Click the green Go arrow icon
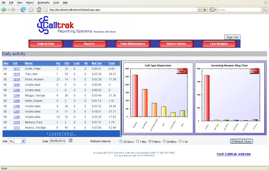269x171 pixels. [205, 10]
